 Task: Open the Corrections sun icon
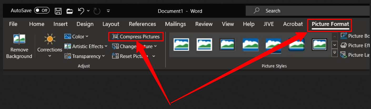tap(49, 39)
